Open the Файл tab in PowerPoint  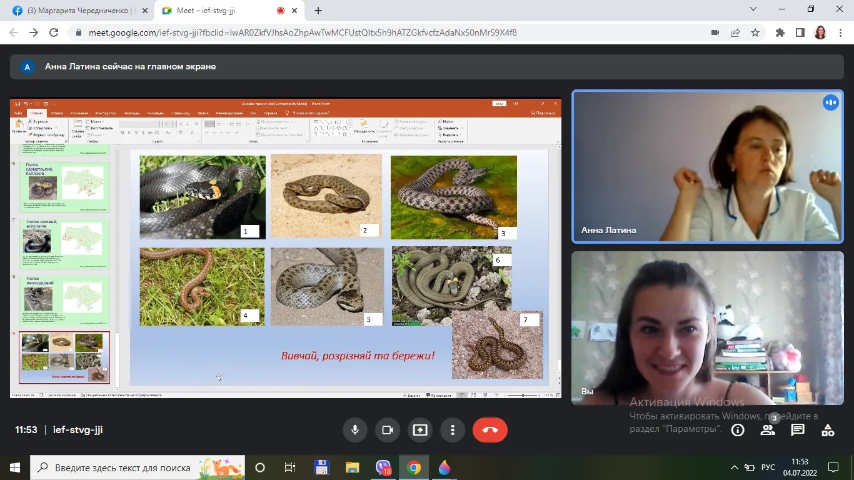(18, 113)
